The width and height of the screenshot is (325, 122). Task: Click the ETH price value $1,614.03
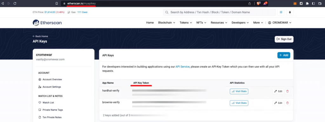click(x=50, y=12)
